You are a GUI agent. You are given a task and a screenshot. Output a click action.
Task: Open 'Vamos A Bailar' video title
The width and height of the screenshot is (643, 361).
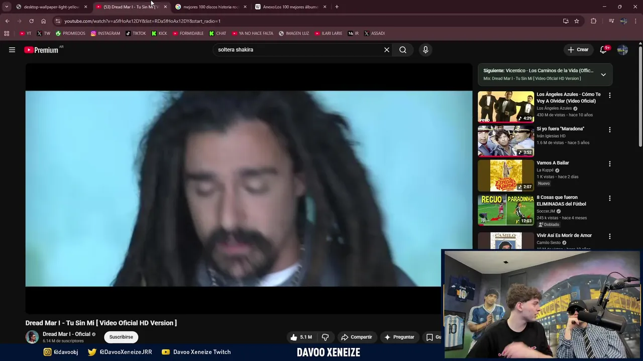tap(553, 163)
